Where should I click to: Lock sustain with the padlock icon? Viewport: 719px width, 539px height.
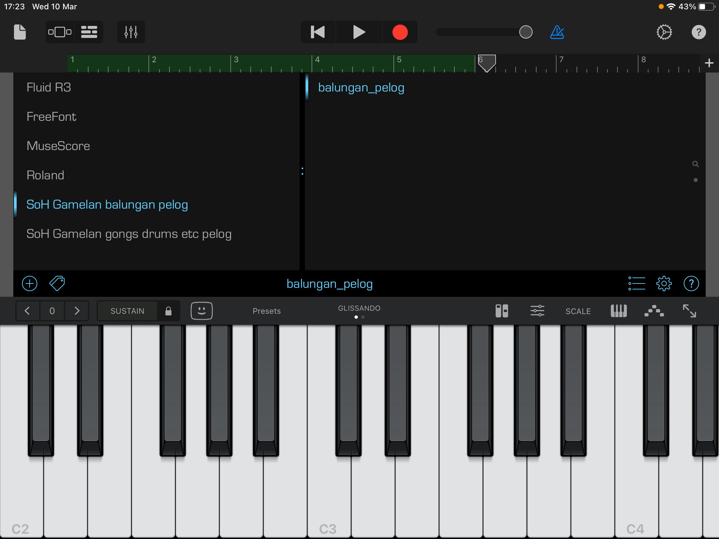(x=168, y=311)
